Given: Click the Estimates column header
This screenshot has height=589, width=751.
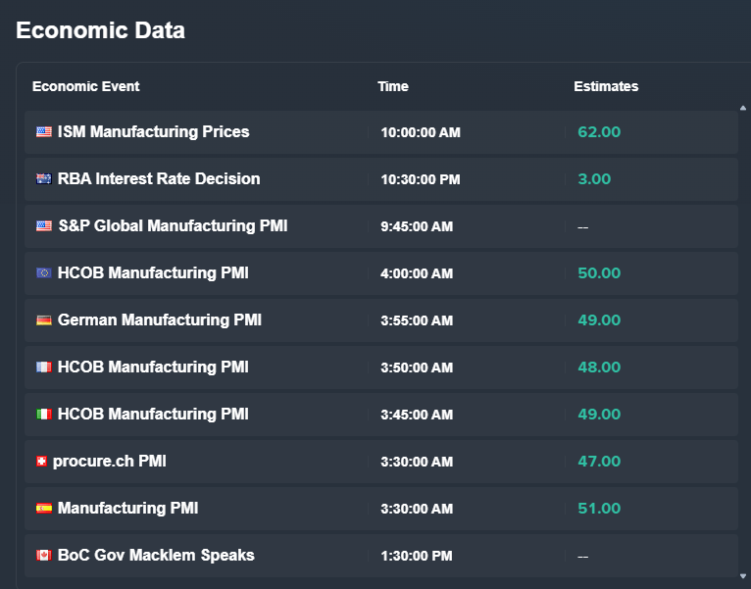Looking at the screenshot, I should point(606,86).
